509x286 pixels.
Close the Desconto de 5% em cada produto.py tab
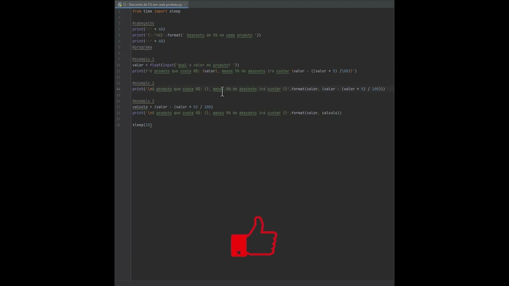(x=185, y=4)
